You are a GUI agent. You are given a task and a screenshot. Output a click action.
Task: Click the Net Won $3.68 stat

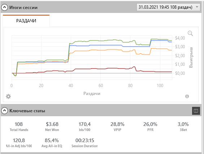tap(52, 126)
